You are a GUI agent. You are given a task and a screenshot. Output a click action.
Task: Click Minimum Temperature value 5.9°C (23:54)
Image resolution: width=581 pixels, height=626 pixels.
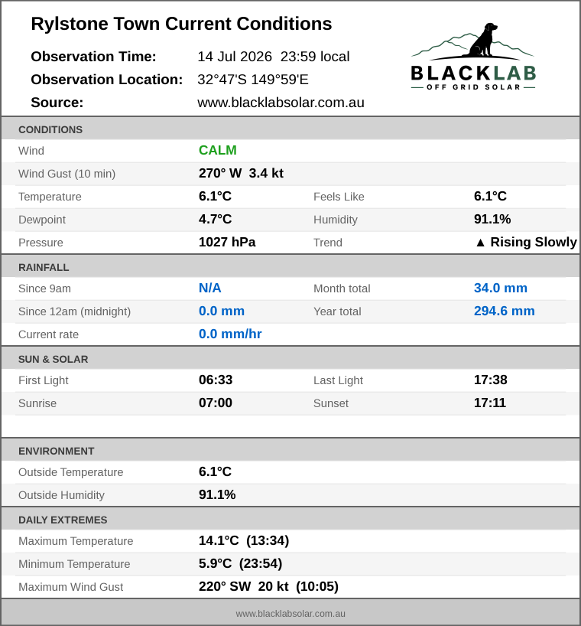coord(240,563)
